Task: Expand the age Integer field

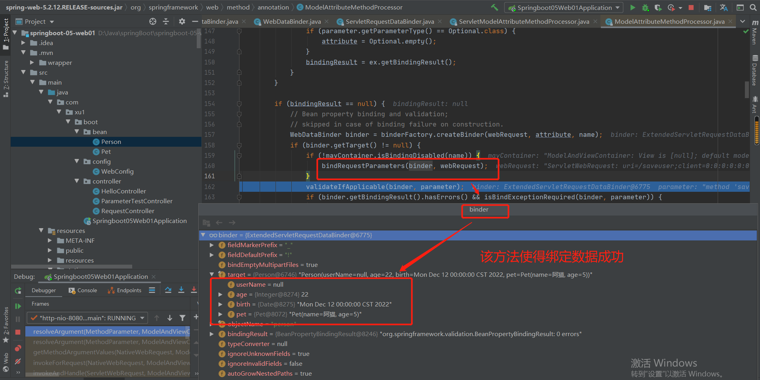Action: tap(220, 294)
